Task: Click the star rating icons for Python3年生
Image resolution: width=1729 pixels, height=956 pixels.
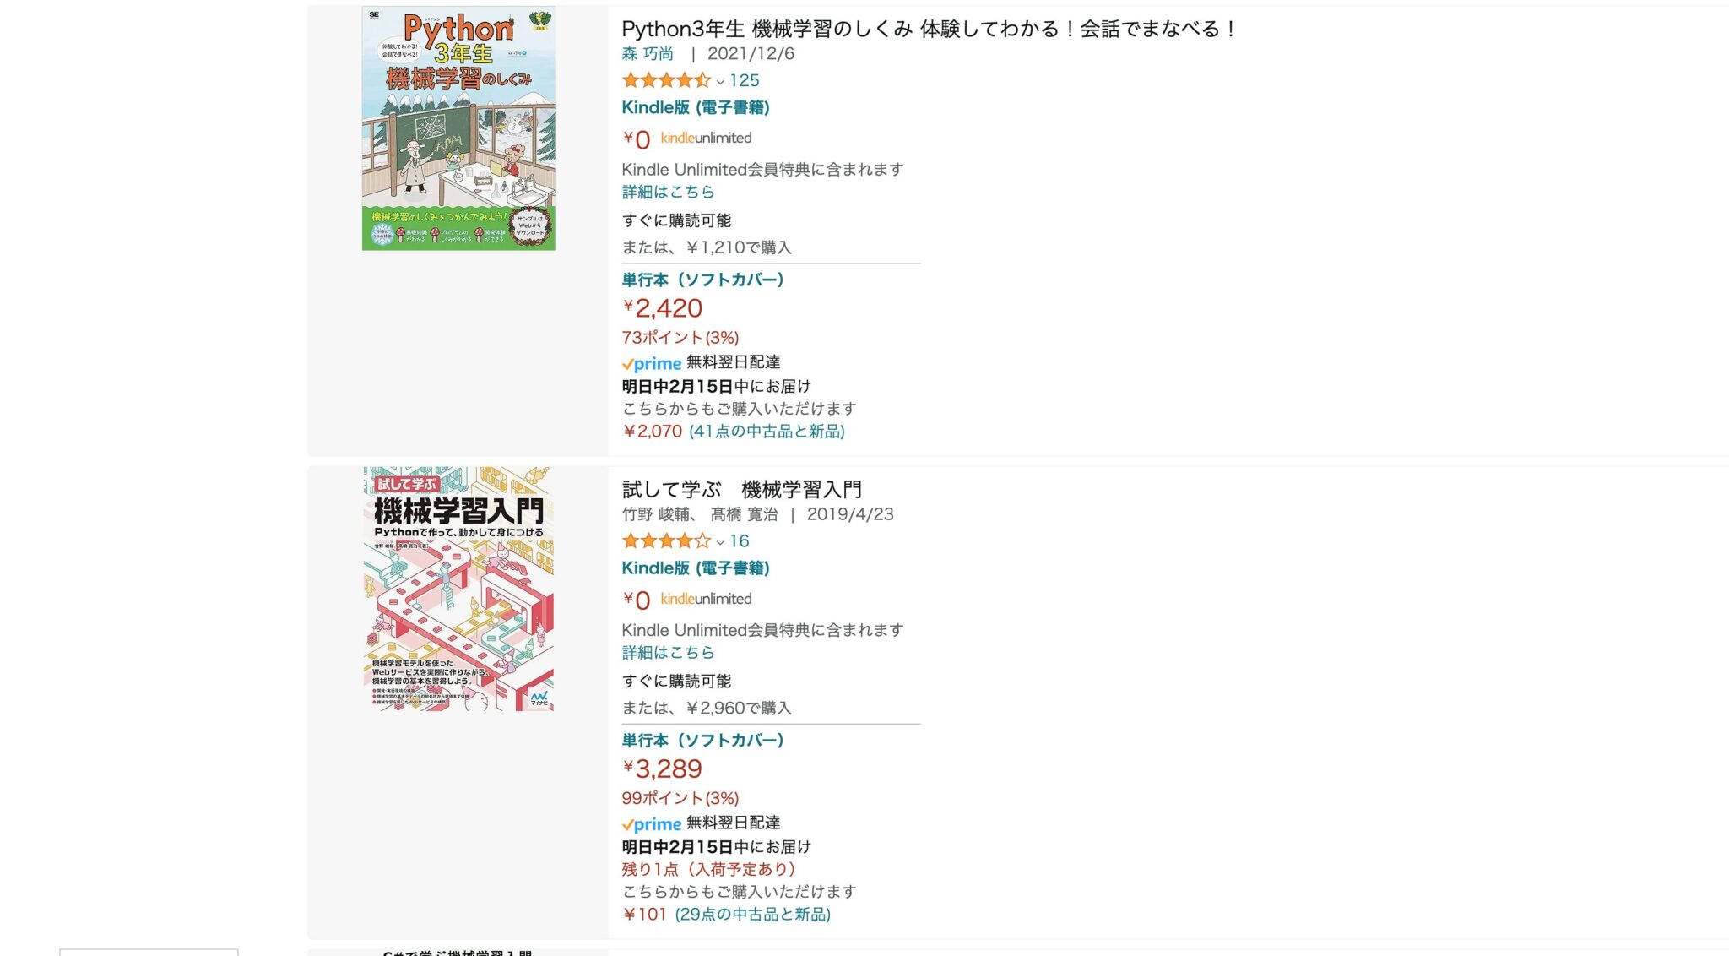Action: (664, 80)
